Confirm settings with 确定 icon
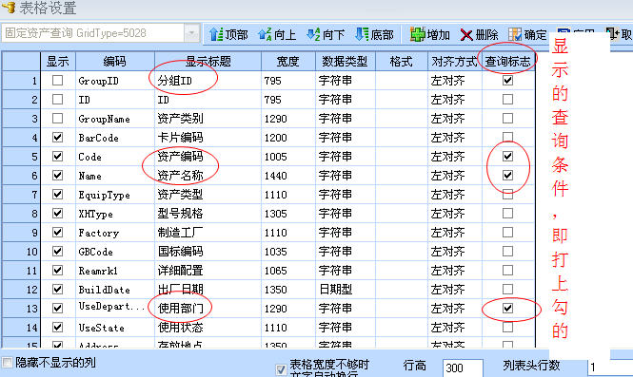This screenshot has width=633, height=377. pos(515,34)
